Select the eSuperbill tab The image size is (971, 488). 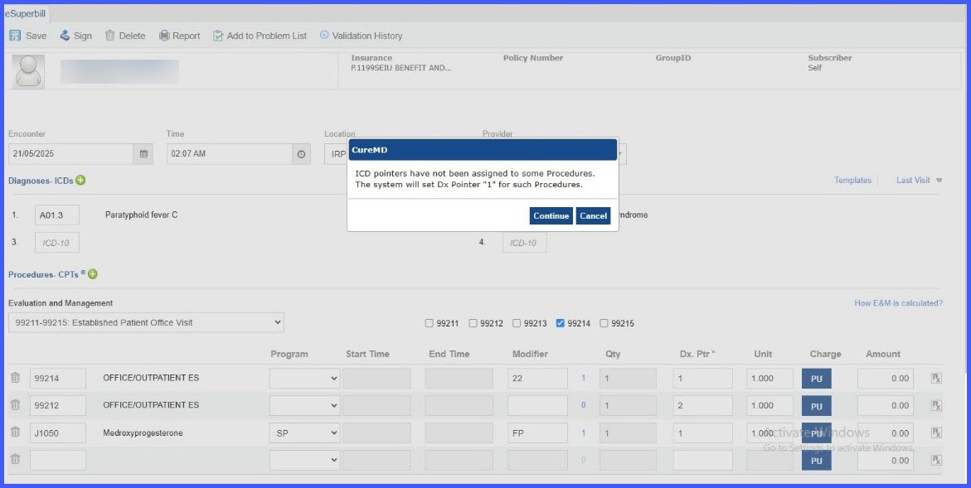tap(26, 13)
